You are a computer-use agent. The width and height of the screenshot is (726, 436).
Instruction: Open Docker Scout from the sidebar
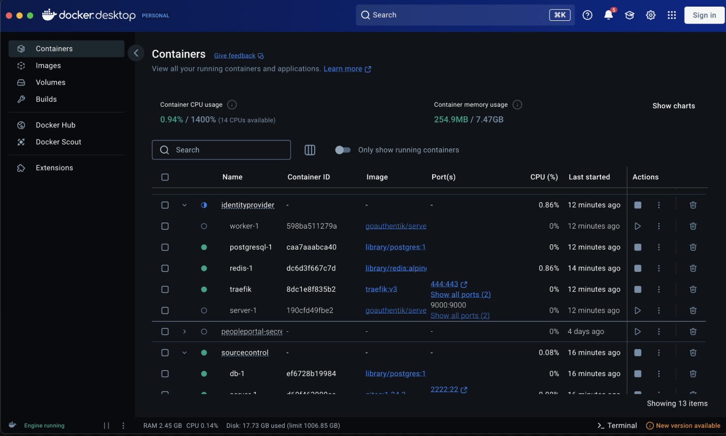click(59, 142)
